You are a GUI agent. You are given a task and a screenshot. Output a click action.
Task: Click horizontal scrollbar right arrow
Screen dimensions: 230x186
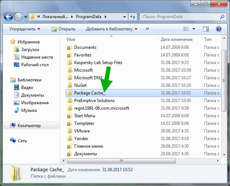click(x=218, y=161)
